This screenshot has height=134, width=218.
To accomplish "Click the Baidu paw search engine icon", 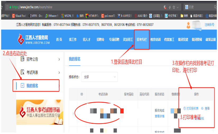I will click(187, 7).
